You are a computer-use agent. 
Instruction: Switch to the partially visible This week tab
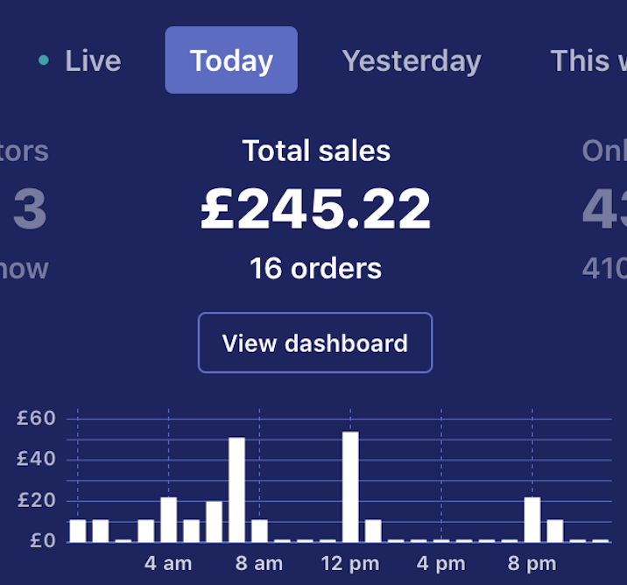(x=587, y=60)
